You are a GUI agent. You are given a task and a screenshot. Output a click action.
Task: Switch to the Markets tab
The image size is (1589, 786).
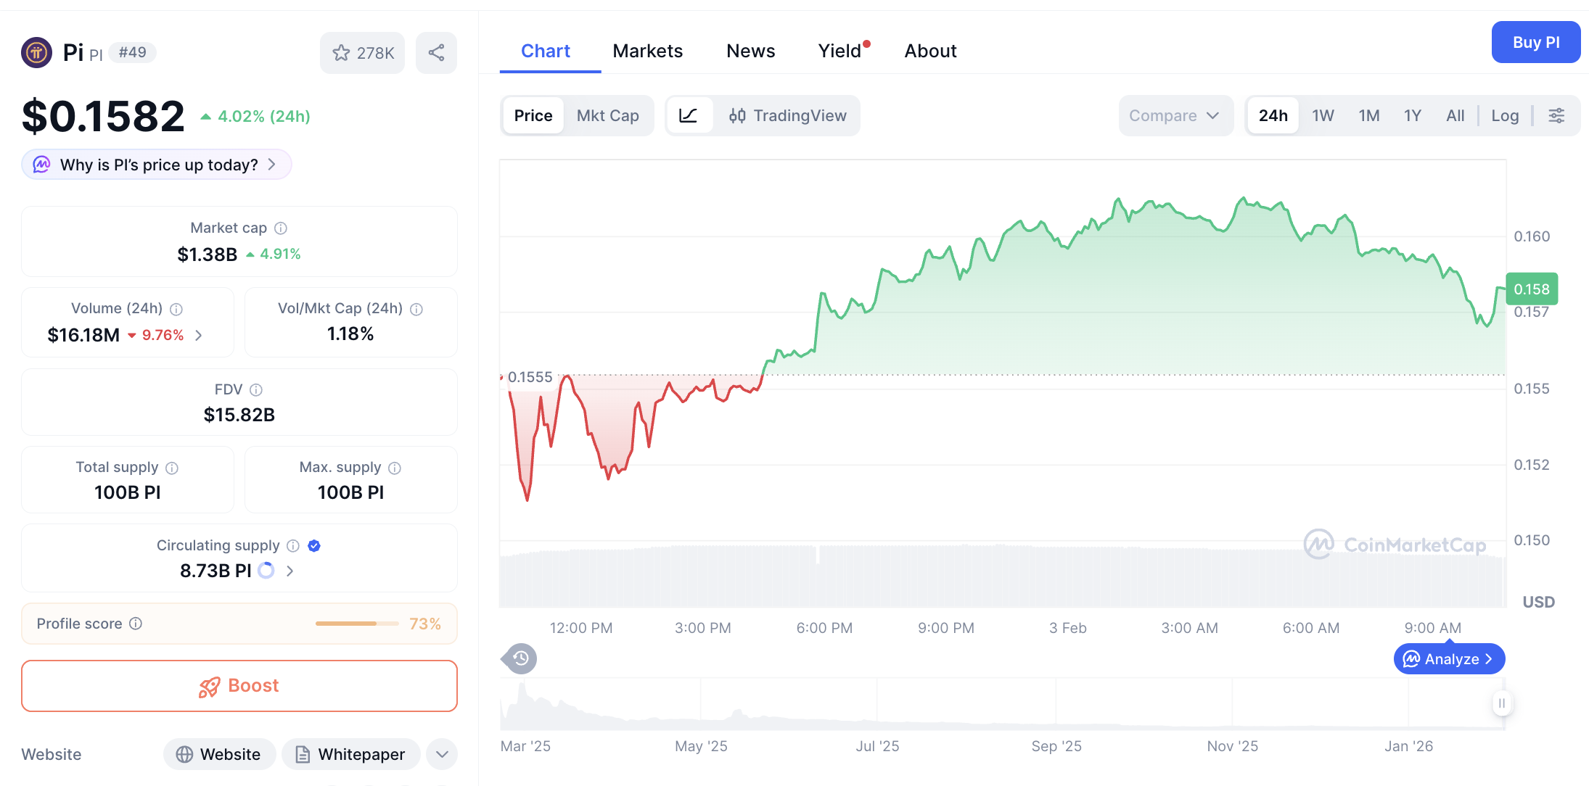coord(648,50)
